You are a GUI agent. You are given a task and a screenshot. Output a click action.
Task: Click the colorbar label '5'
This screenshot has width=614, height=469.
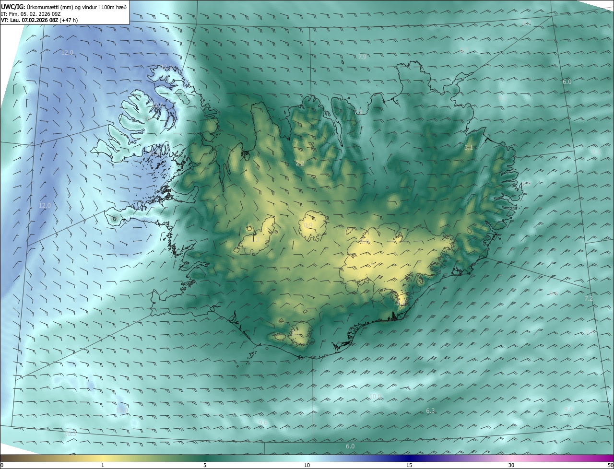coord(205,465)
